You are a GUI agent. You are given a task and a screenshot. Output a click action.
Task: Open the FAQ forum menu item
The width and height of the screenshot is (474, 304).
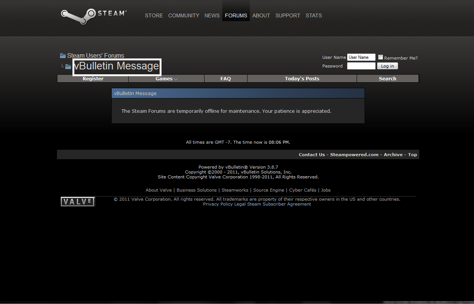click(x=226, y=78)
